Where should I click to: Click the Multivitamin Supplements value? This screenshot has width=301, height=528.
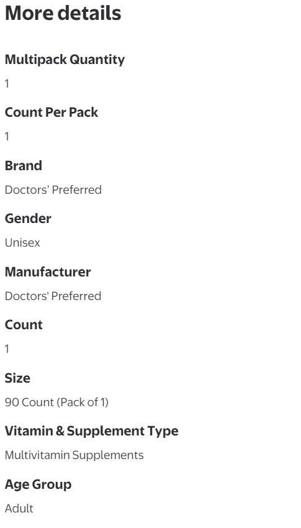pos(74,455)
